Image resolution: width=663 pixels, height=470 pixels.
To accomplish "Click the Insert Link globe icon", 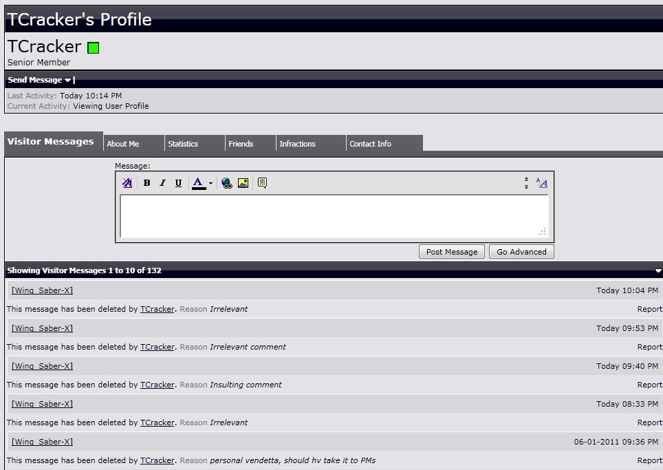I will coord(227,183).
